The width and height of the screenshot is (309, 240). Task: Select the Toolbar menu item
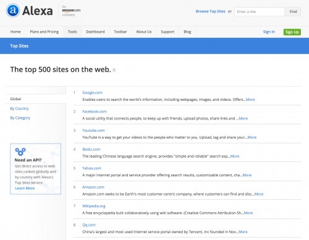121,32
